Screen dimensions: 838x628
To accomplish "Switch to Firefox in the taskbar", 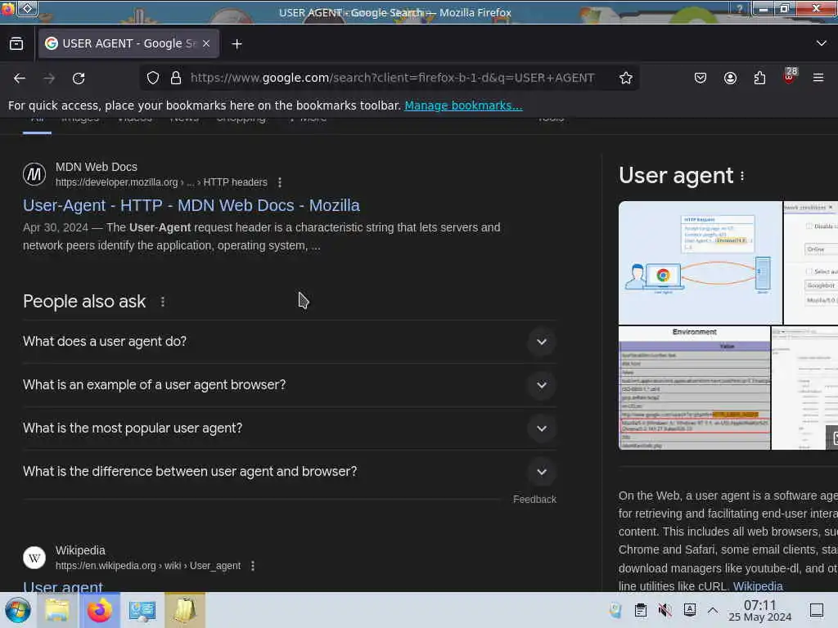I will (100, 610).
